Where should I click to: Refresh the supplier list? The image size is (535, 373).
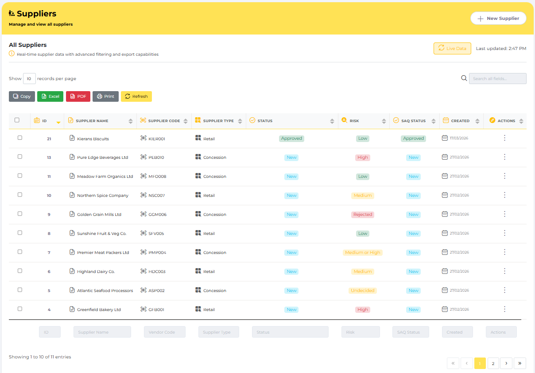coord(136,96)
